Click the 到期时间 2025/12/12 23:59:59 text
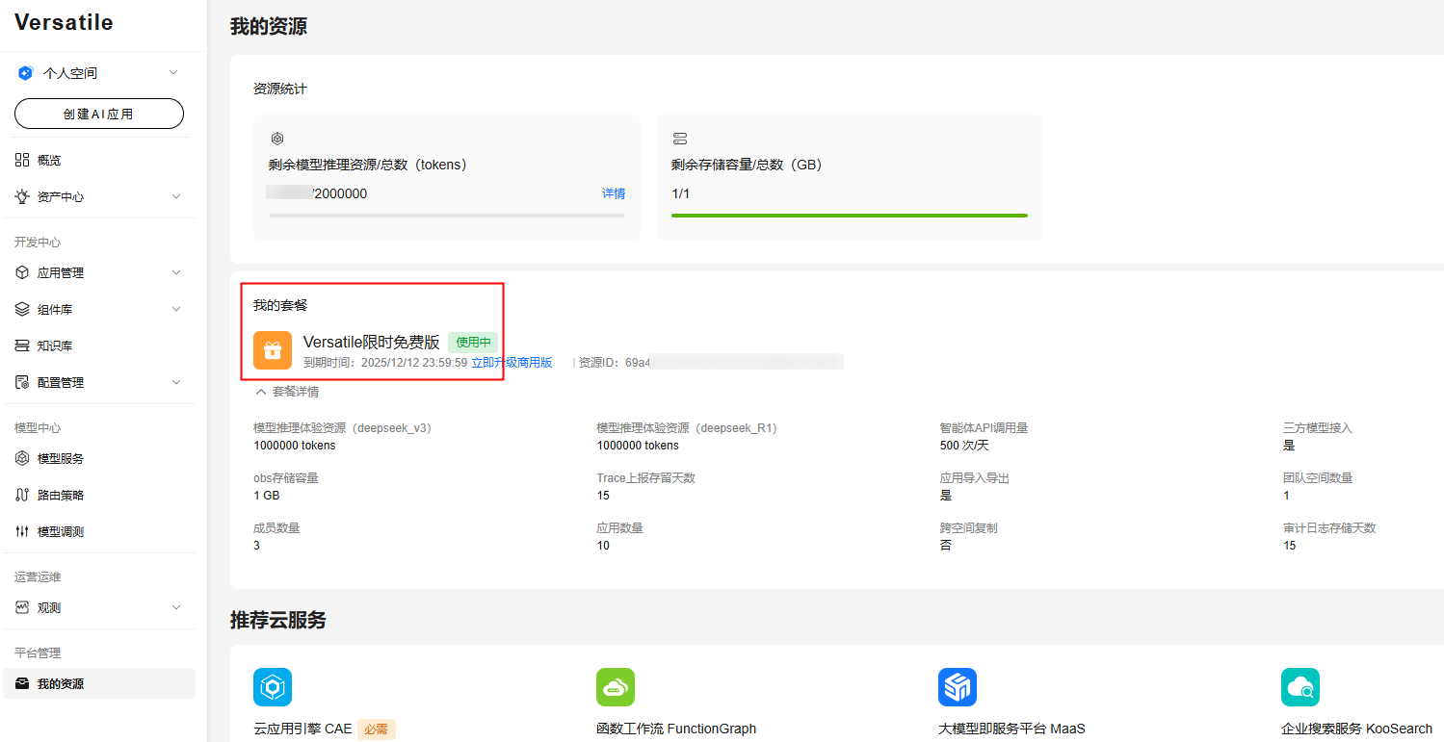This screenshot has width=1444, height=742. [x=385, y=363]
